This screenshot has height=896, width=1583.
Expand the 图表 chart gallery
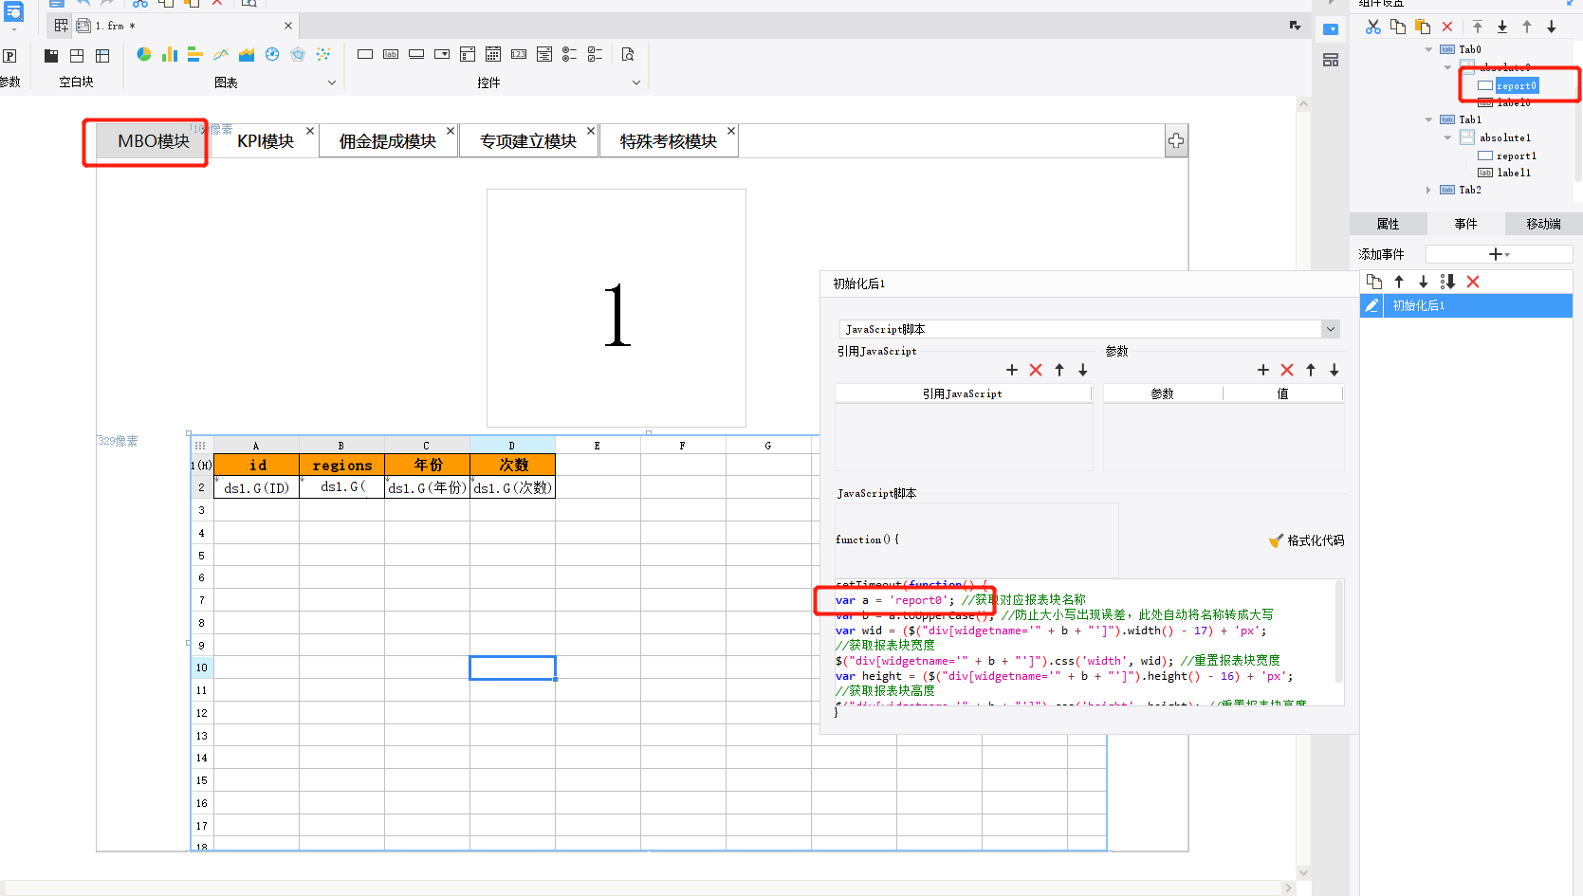(x=332, y=82)
